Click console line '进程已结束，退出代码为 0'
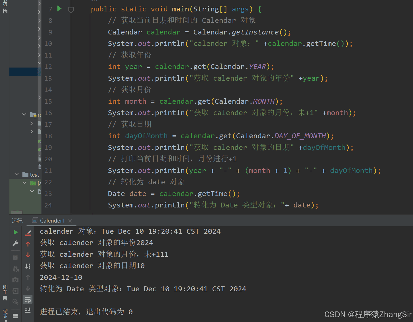 [x=86, y=312]
